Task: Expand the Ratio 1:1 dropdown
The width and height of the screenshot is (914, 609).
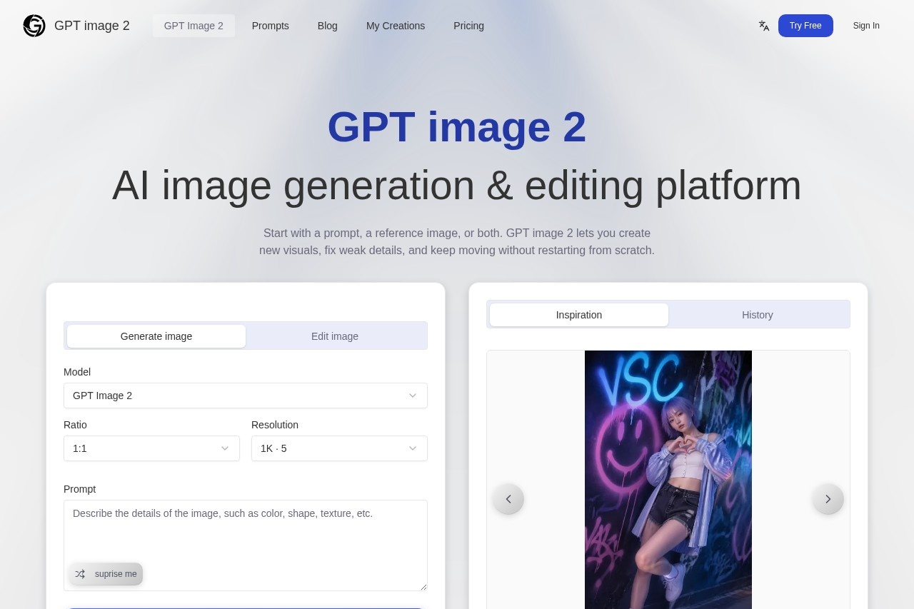Action: tap(151, 448)
